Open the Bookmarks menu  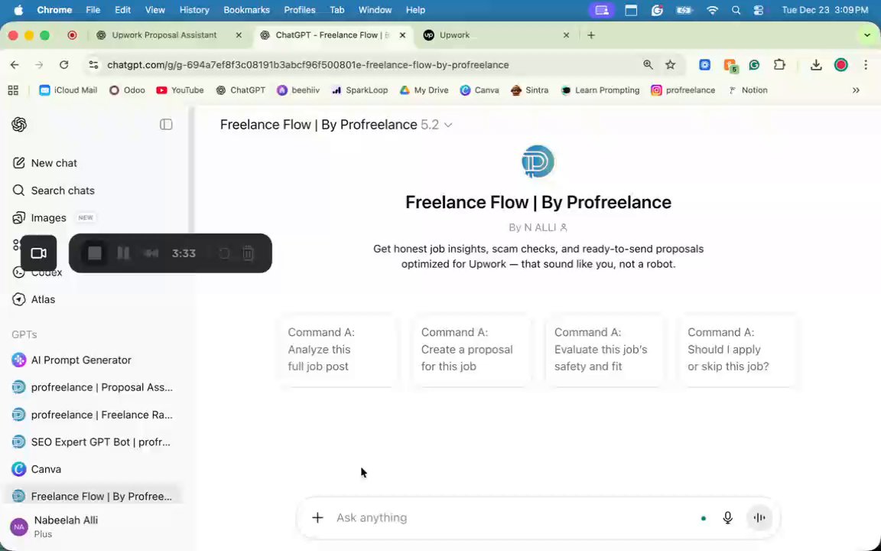[x=247, y=9]
